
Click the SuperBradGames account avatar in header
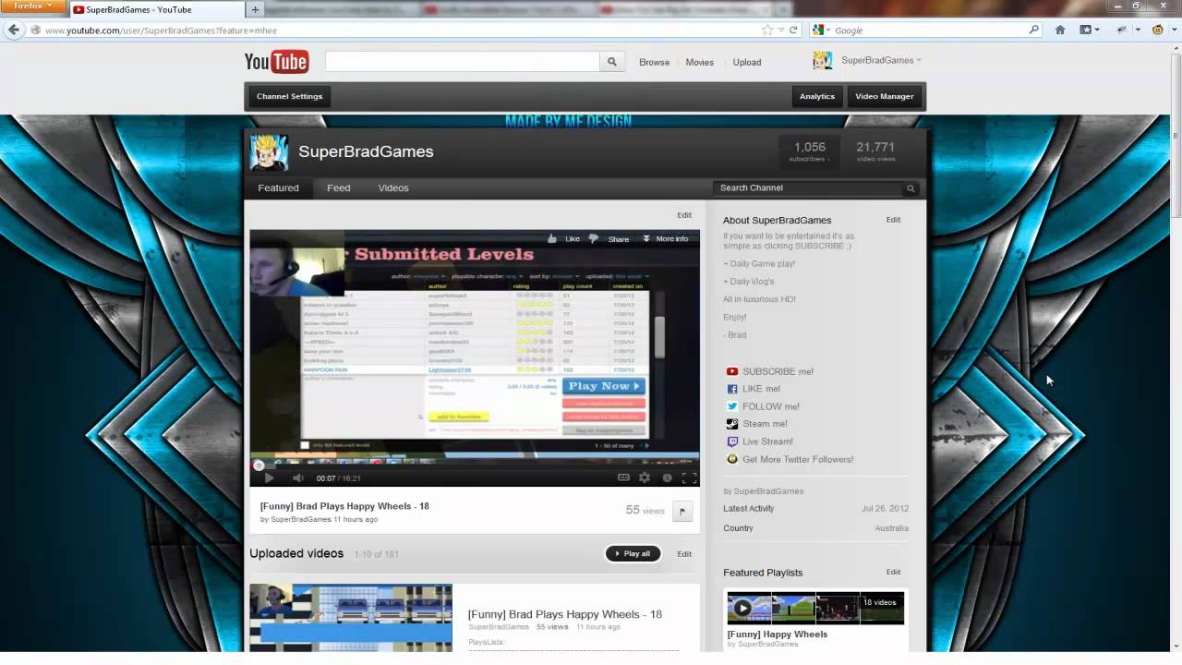click(822, 61)
